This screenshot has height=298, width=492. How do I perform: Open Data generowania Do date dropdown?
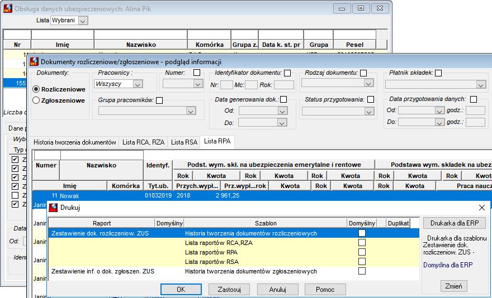[281, 123]
